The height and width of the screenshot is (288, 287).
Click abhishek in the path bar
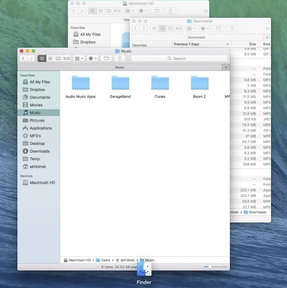pos(125,260)
